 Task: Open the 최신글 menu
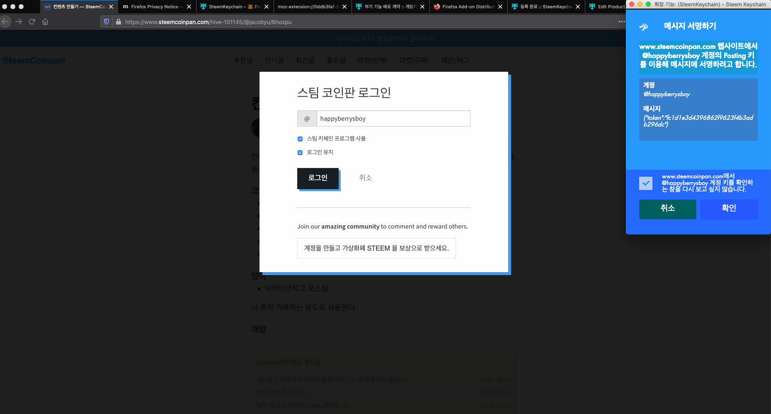point(305,61)
